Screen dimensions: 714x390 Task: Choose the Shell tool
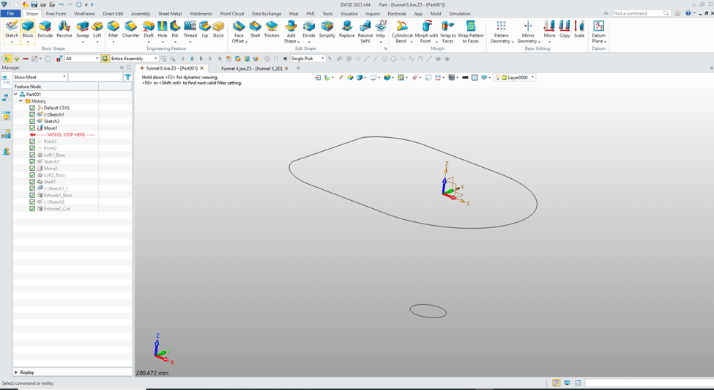click(x=255, y=29)
